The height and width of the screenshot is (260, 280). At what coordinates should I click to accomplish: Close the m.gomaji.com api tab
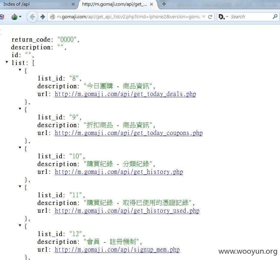(x=152, y=4)
